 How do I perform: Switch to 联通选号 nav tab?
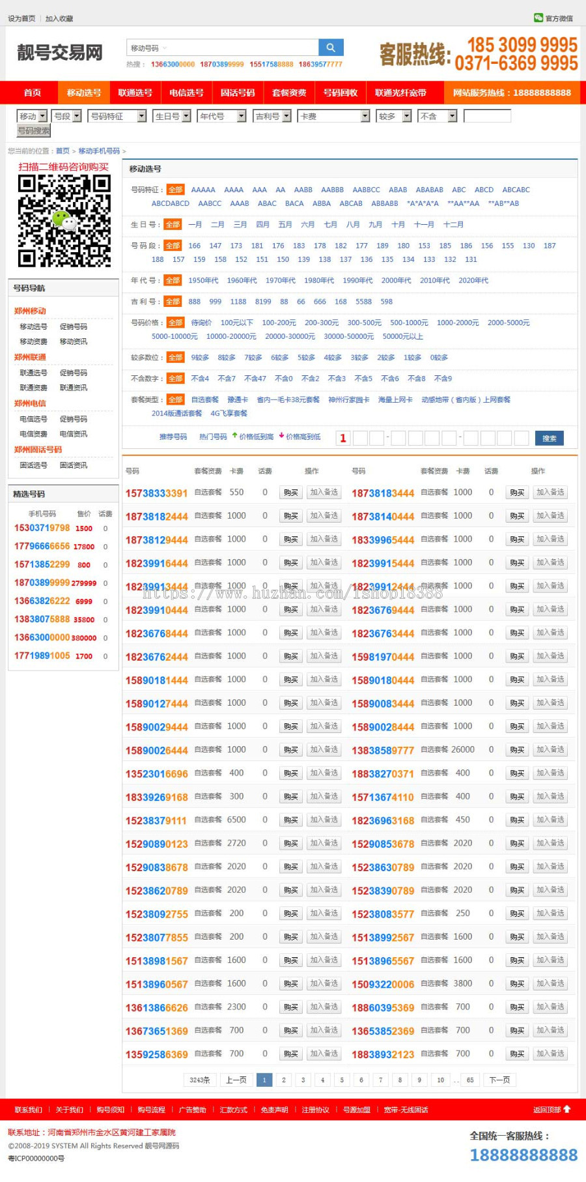point(135,93)
